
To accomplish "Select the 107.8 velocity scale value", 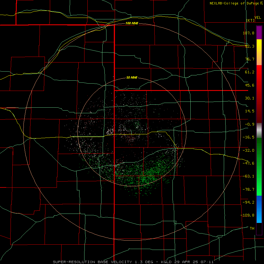I will (248, 33).
